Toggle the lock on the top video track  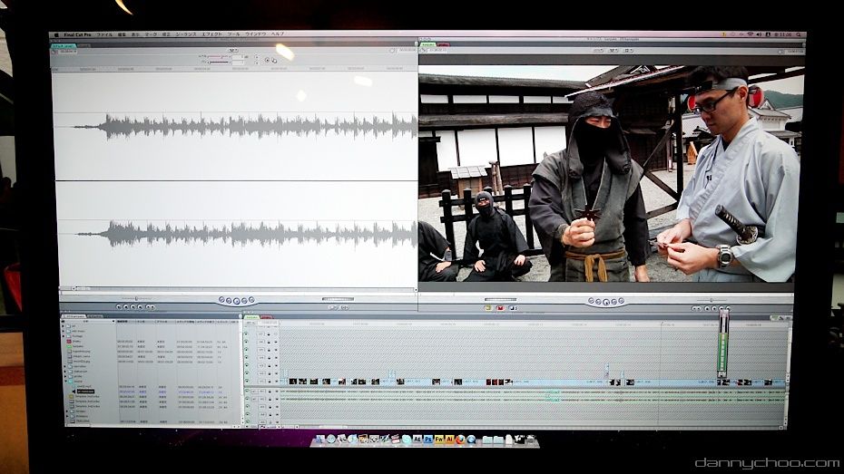tap(270, 334)
